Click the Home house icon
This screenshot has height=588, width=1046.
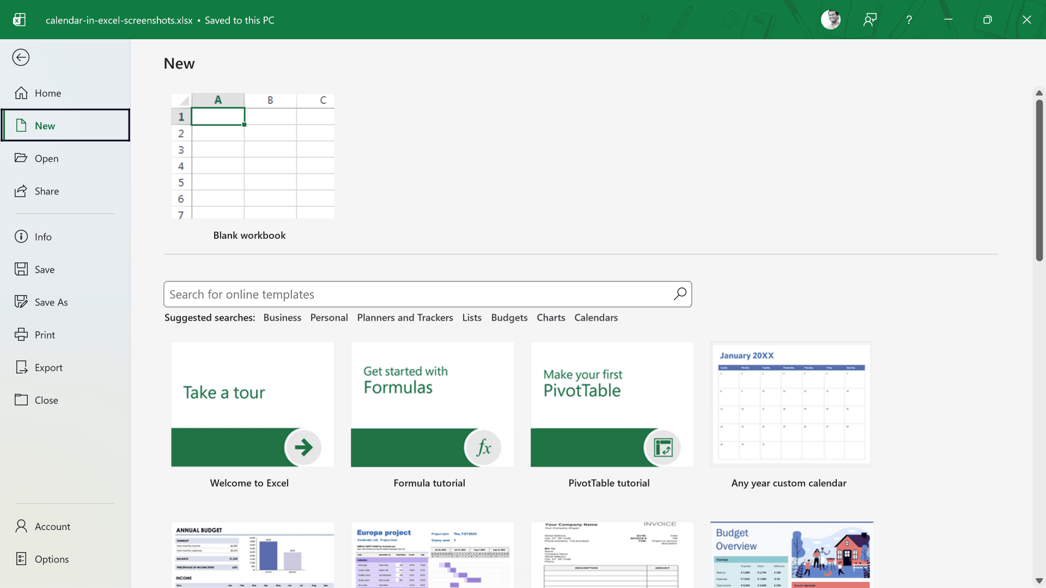[21, 93]
